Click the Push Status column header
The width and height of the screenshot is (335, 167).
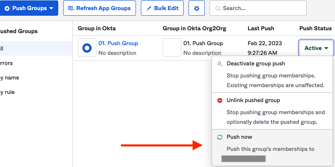click(x=316, y=28)
